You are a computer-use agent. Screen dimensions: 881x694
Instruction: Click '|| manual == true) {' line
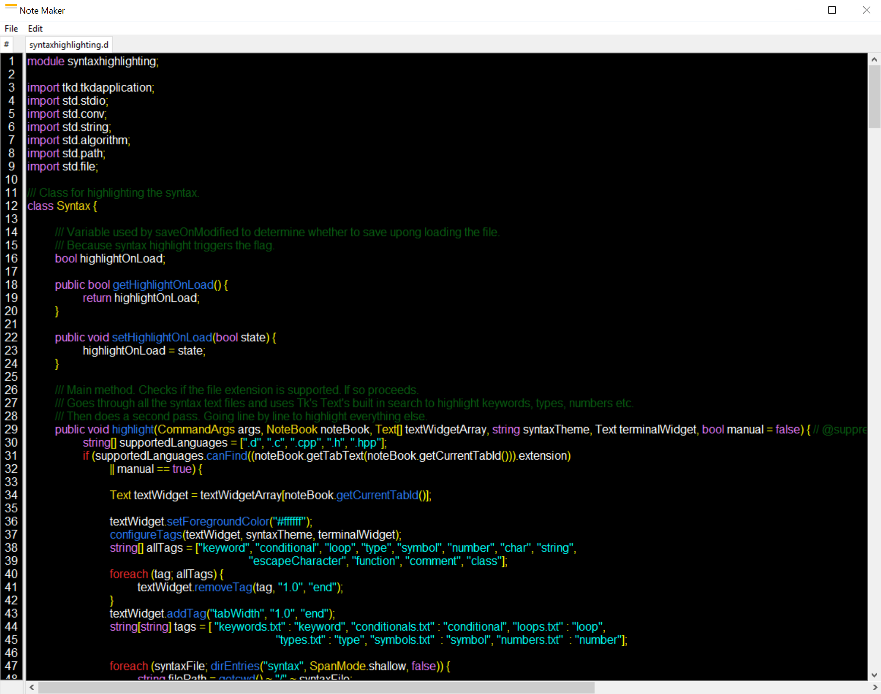156,469
